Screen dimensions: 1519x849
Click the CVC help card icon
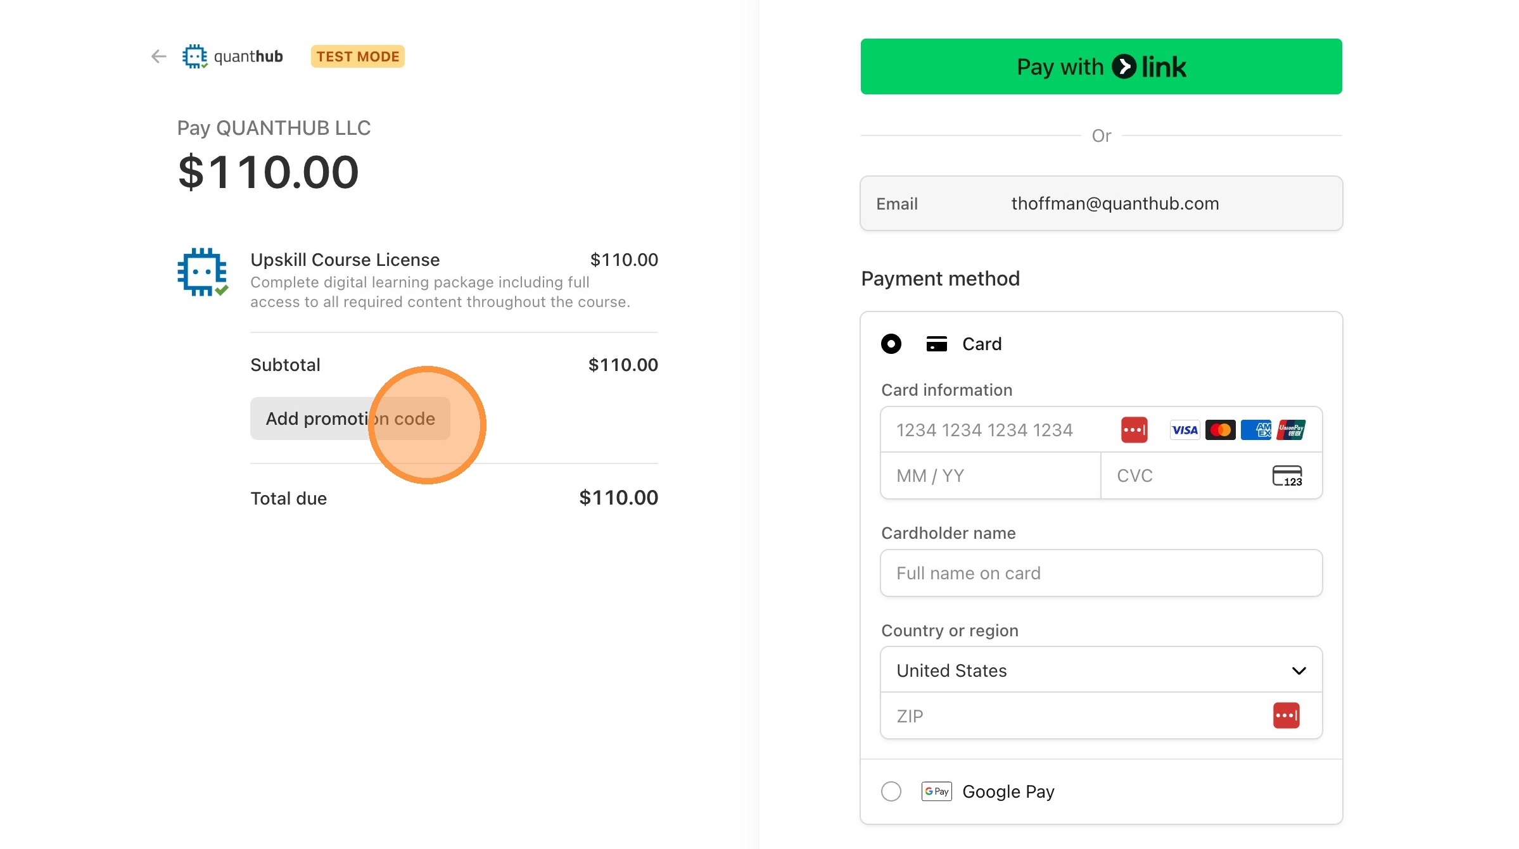tap(1287, 475)
